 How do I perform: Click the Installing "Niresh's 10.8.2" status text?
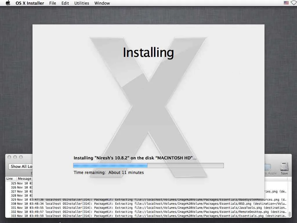click(135, 158)
